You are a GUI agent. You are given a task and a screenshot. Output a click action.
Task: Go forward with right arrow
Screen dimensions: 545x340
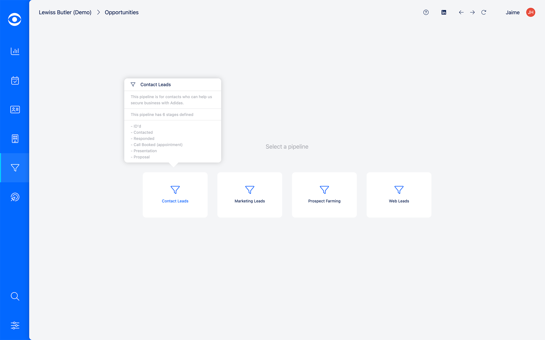click(472, 12)
